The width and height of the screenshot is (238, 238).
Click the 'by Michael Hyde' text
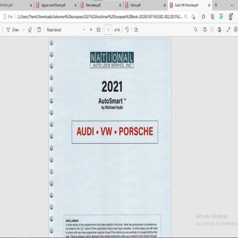112,107
